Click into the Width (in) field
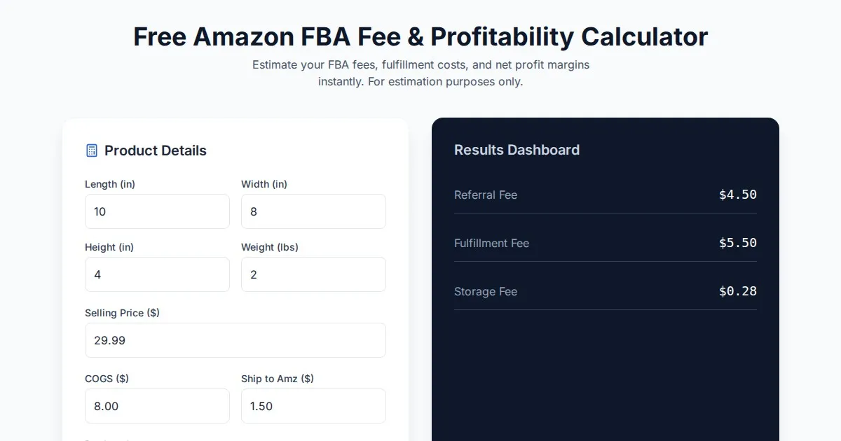 313,211
